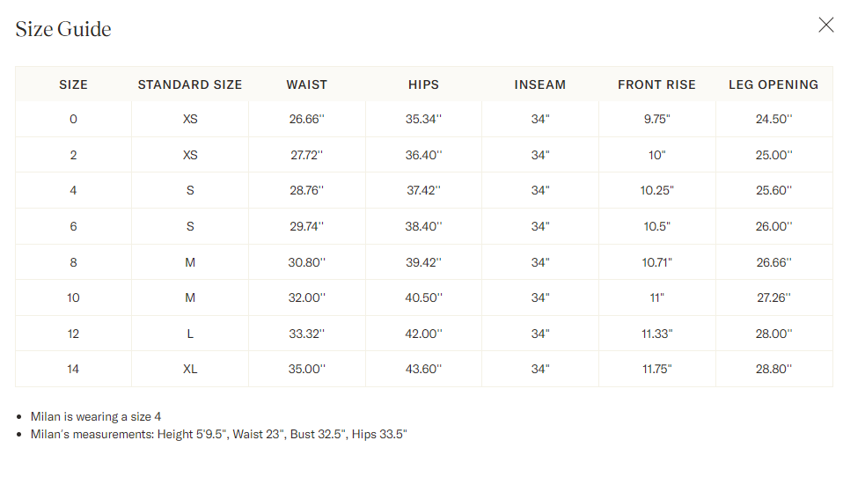Close the Size Guide dialog
The height and width of the screenshot is (477, 843).
[x=825, y=25]
